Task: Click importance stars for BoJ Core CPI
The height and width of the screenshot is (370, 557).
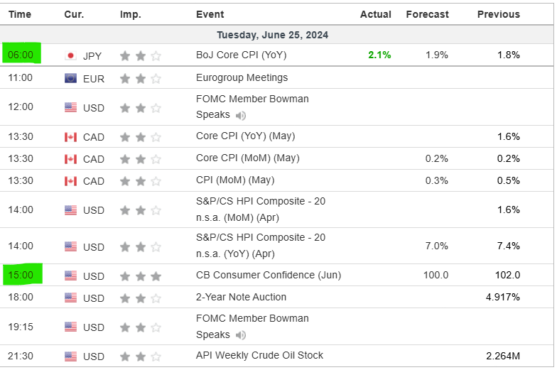Action: click(140, 55)
